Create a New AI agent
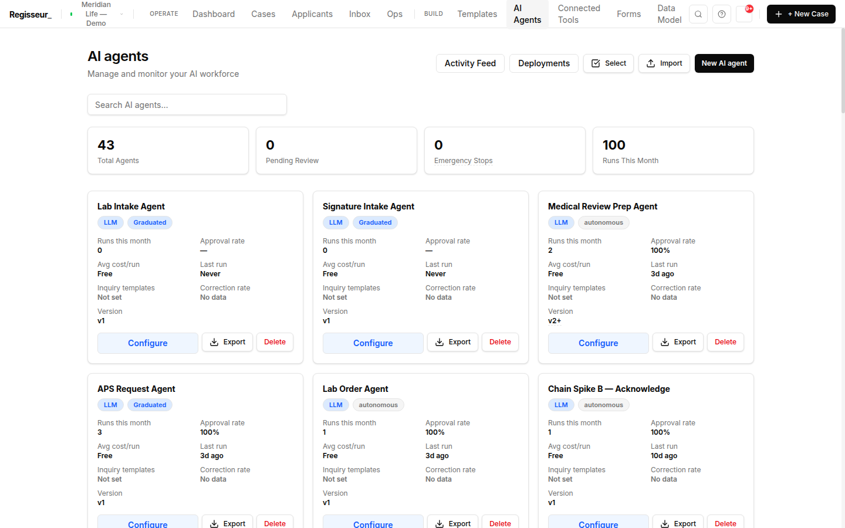 (724, 63)
